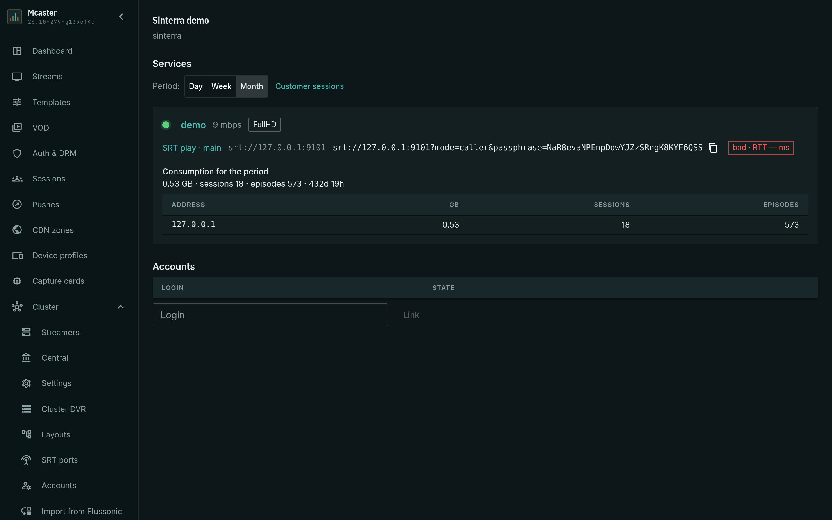Image resolution: width=832 pixels, height=520 pixels.
Task: Select the 127.0.0.1 address cell
Action: click(x=193, y=224)
